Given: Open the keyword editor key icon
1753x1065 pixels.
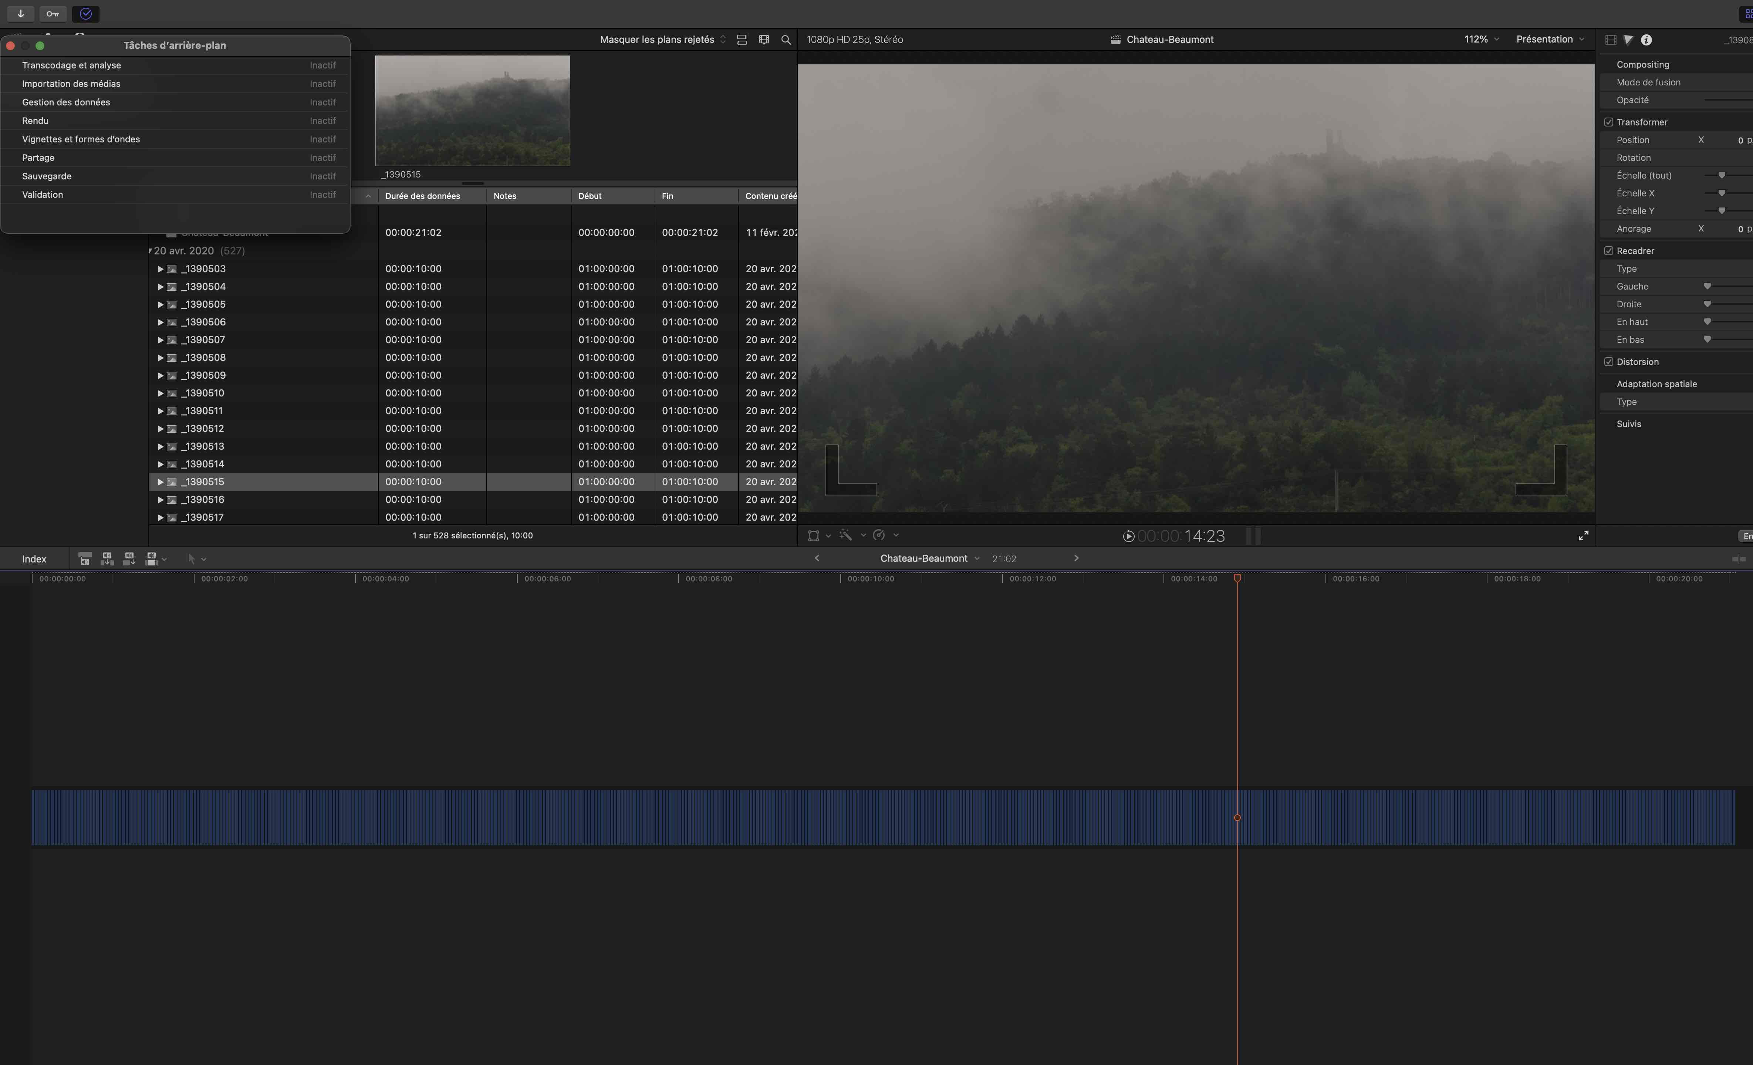Looking at the screenshot, I should tap(53, 14).
